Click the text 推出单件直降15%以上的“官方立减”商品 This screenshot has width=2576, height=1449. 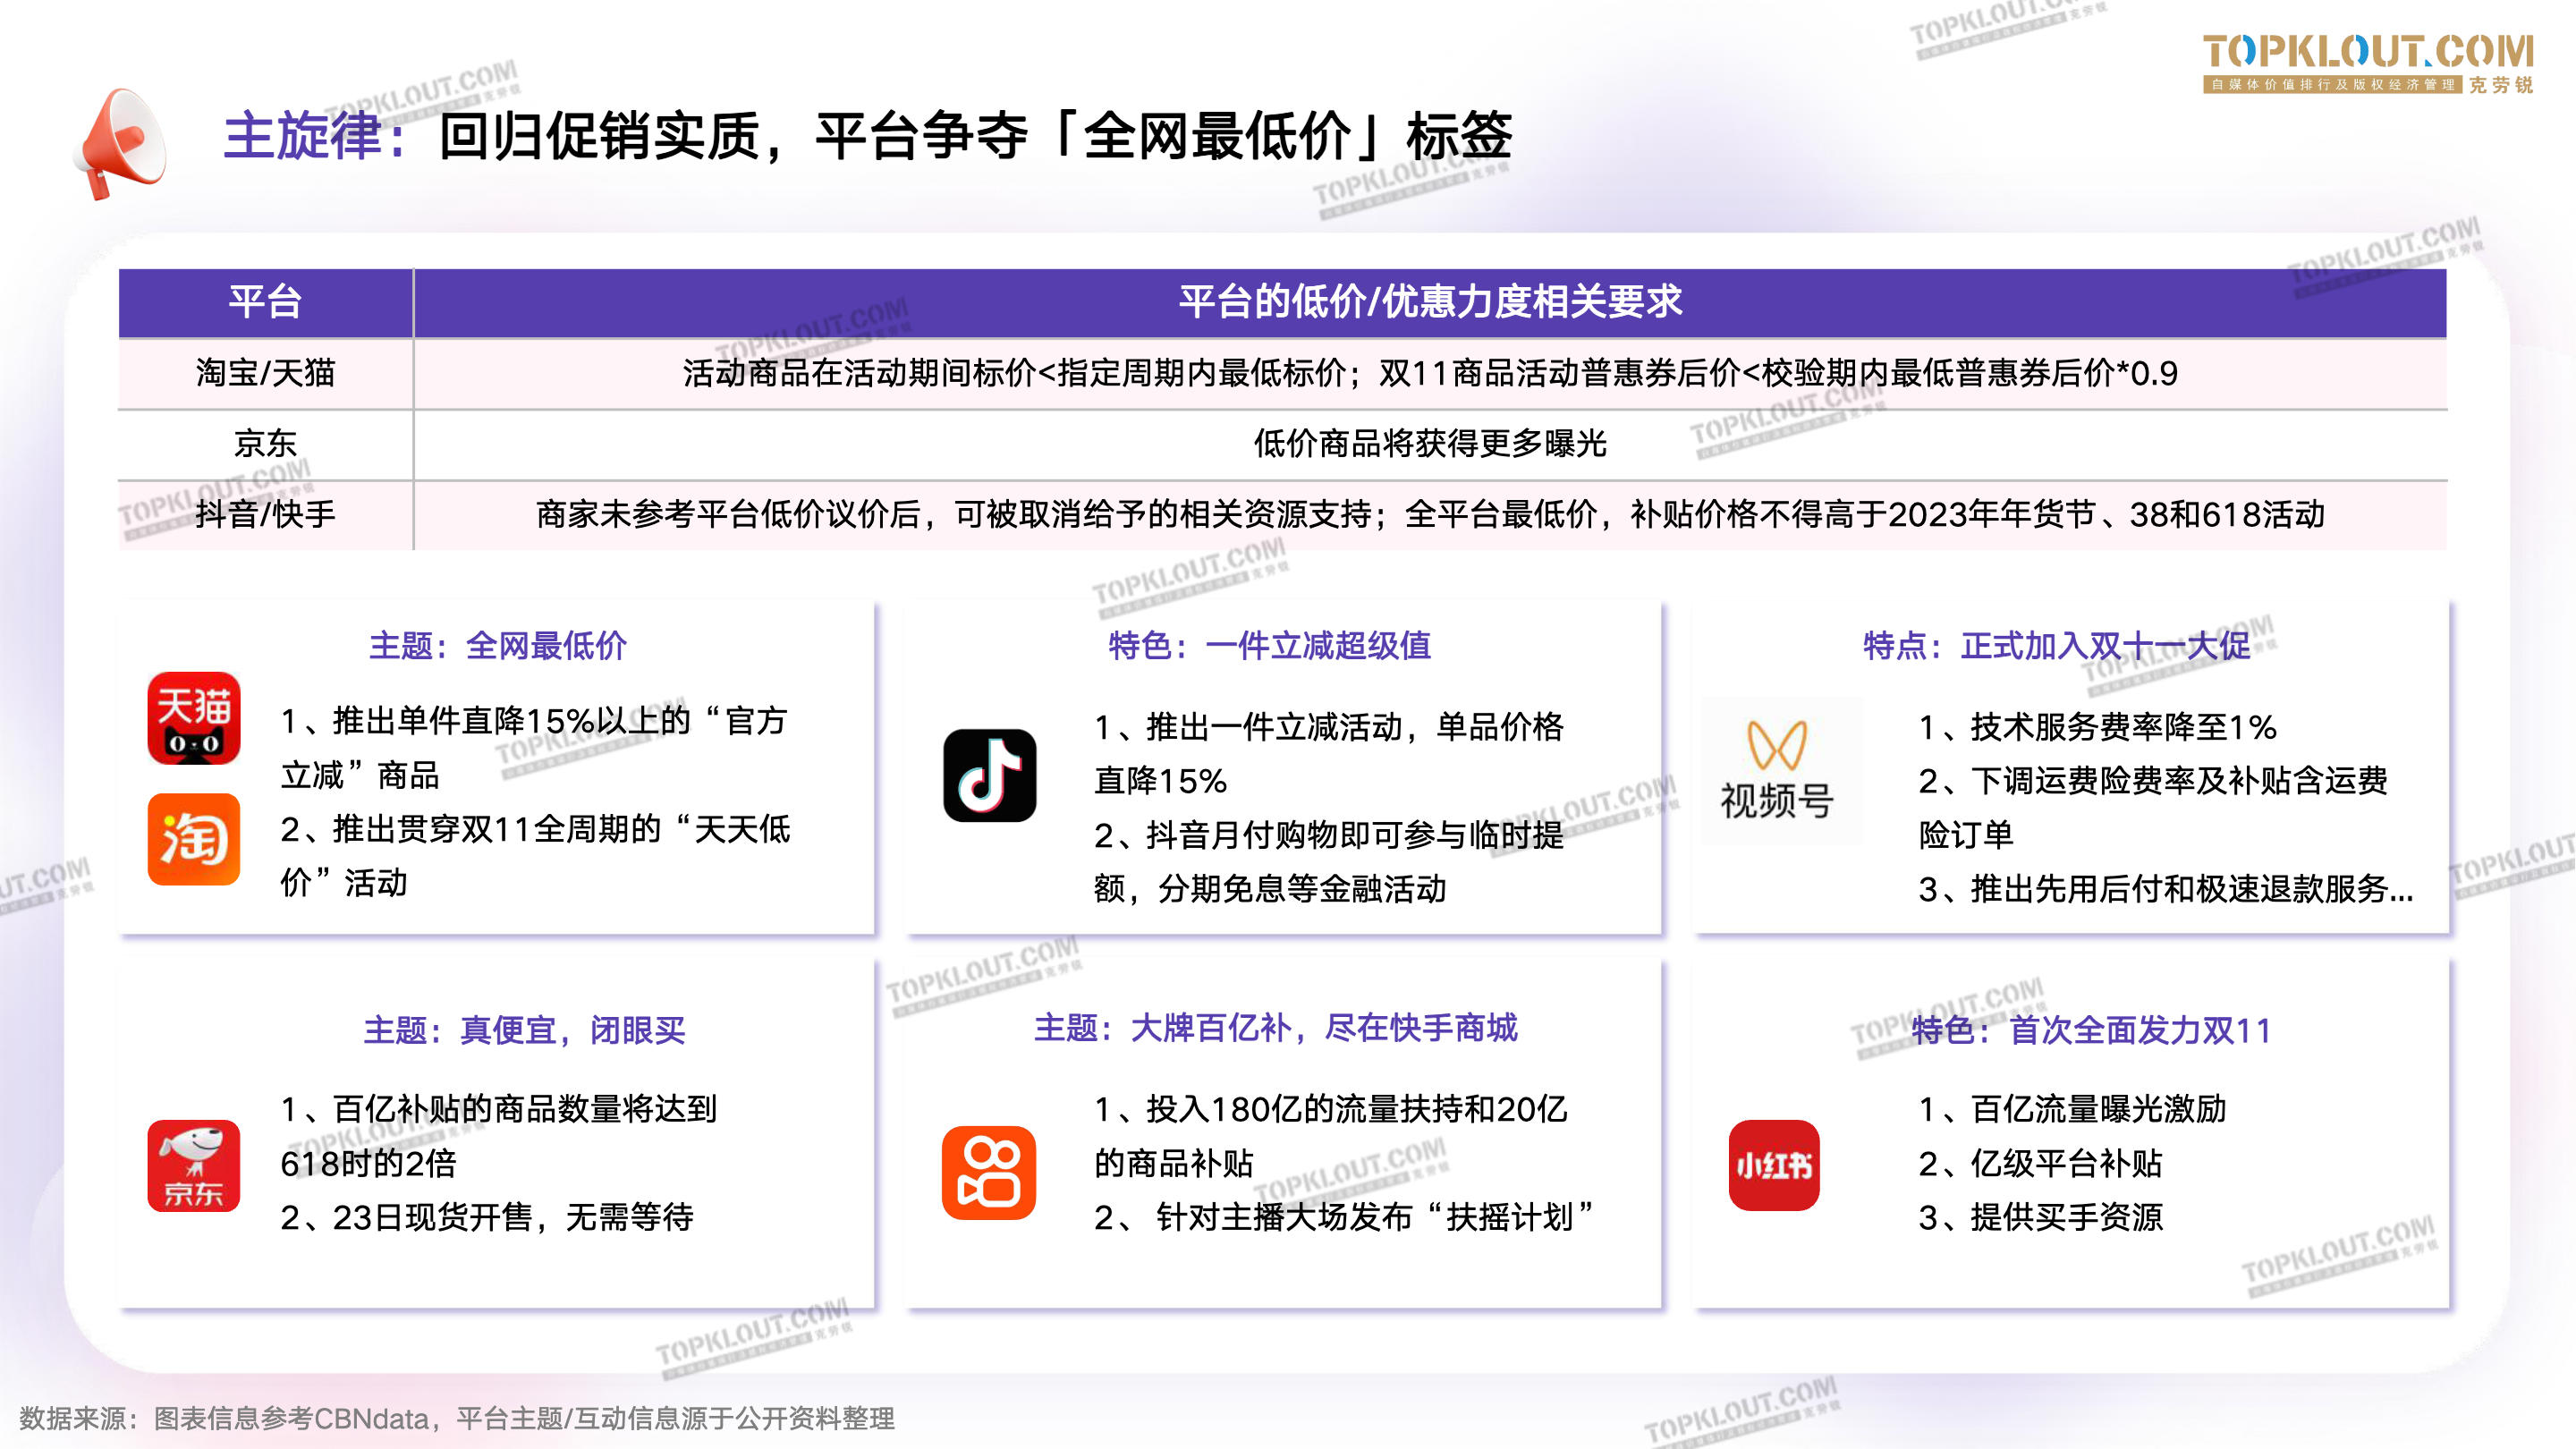click(x=534, y=748)
